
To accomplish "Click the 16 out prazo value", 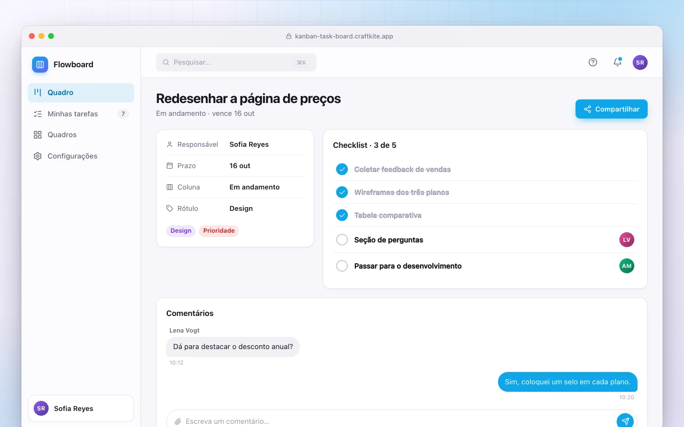I will point(240,166).
